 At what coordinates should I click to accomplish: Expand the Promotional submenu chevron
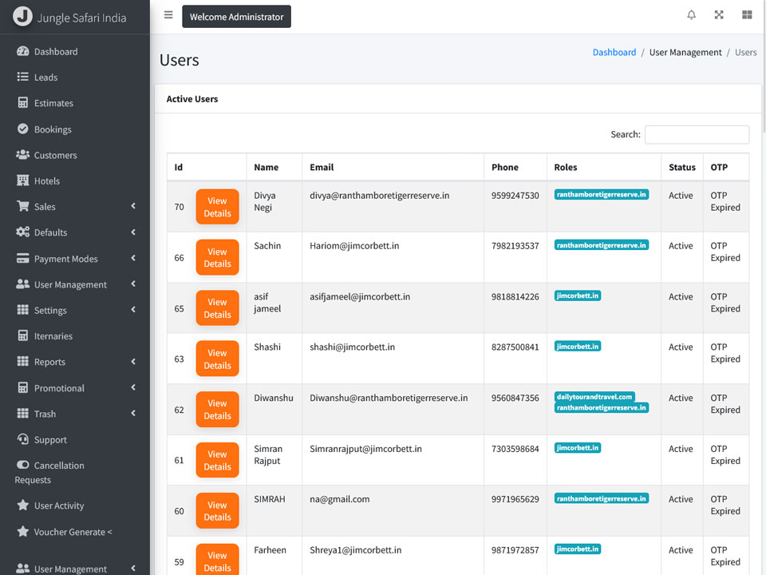coord(133,387)
